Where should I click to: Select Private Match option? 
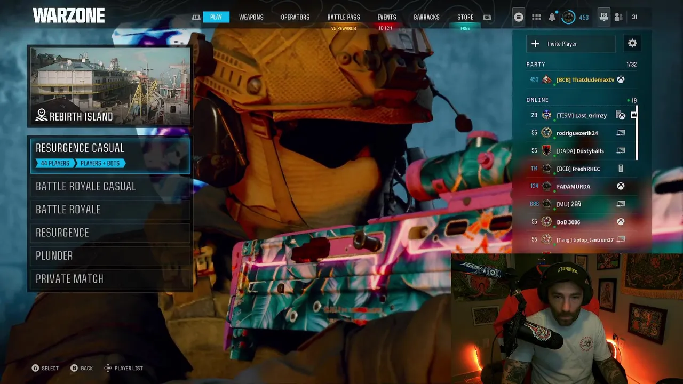(x=110, y=278)
